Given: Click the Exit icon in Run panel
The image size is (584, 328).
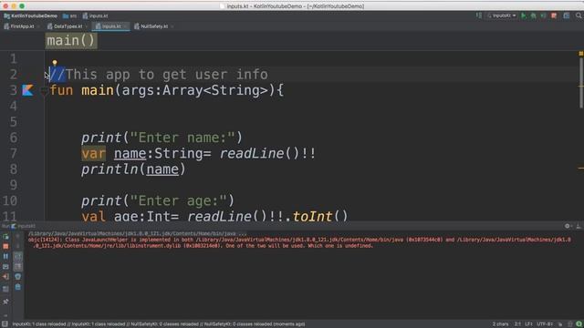Looking at the screenshot, I should point(5,277).
